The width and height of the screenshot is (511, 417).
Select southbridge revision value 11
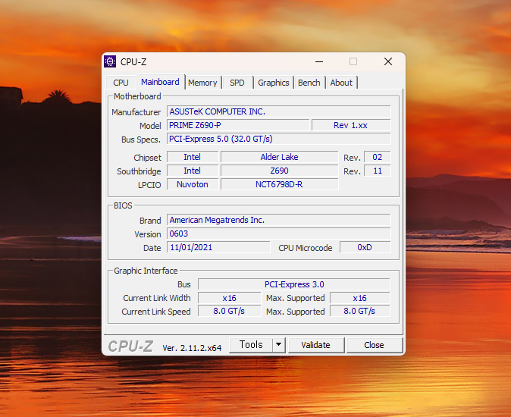tap(377, 171)
